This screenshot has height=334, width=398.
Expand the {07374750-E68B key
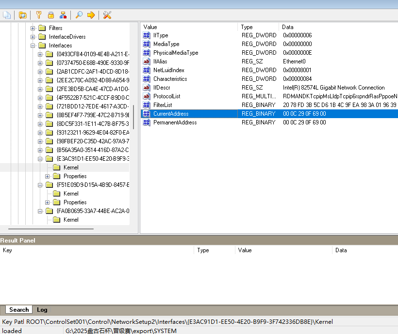[40, 63]
